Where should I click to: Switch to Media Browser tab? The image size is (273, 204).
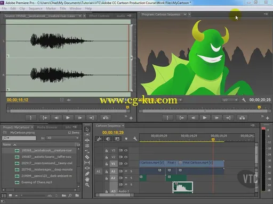click(47, 127)
